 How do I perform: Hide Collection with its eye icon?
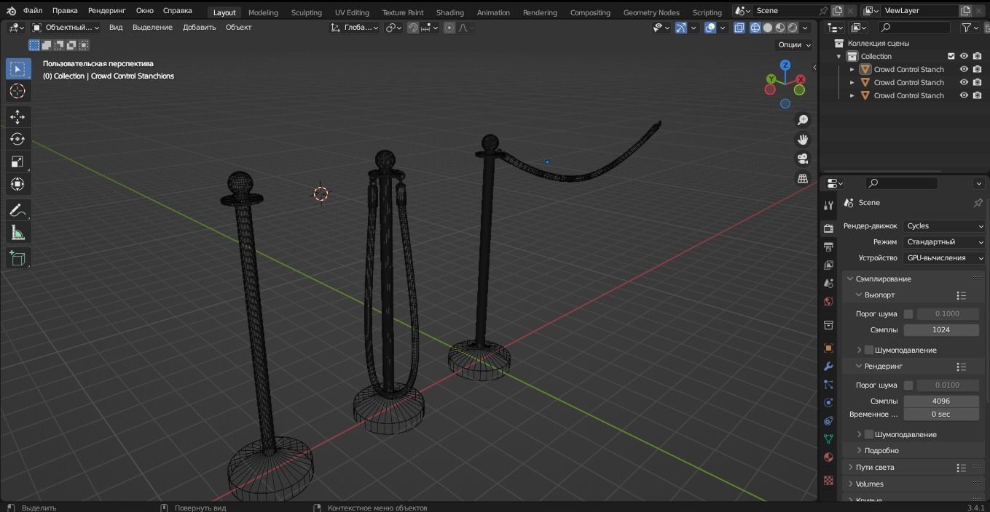(964, 56)
